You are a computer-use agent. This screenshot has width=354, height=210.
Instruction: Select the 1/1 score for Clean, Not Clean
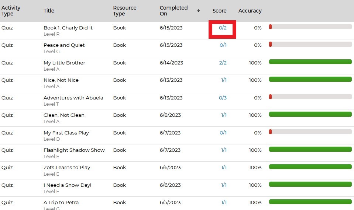click(x=224, y=115)
